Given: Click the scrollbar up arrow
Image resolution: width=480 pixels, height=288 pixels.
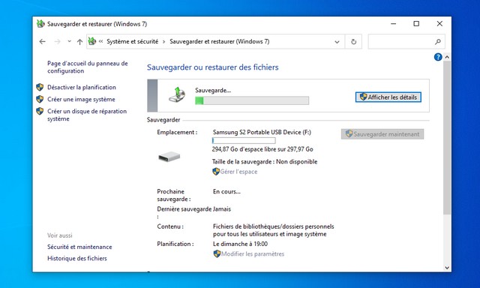Looking at the screenshot, I should 447,57.
